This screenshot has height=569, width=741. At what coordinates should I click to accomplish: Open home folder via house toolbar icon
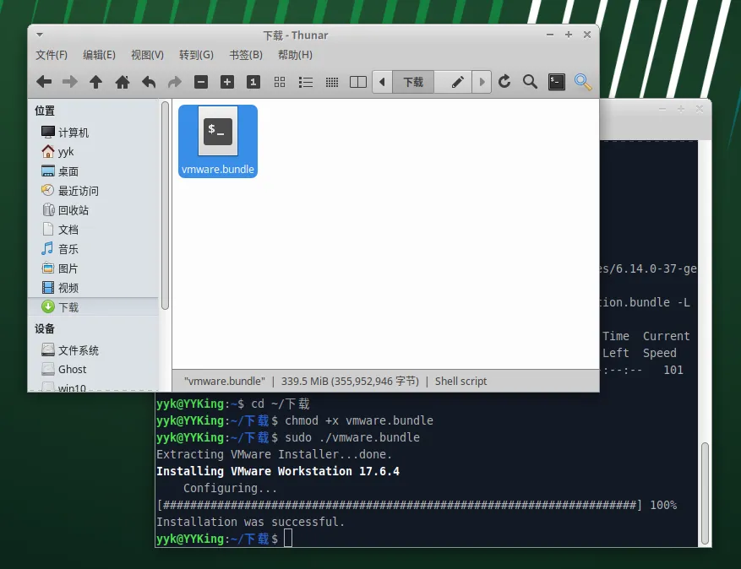123,82
